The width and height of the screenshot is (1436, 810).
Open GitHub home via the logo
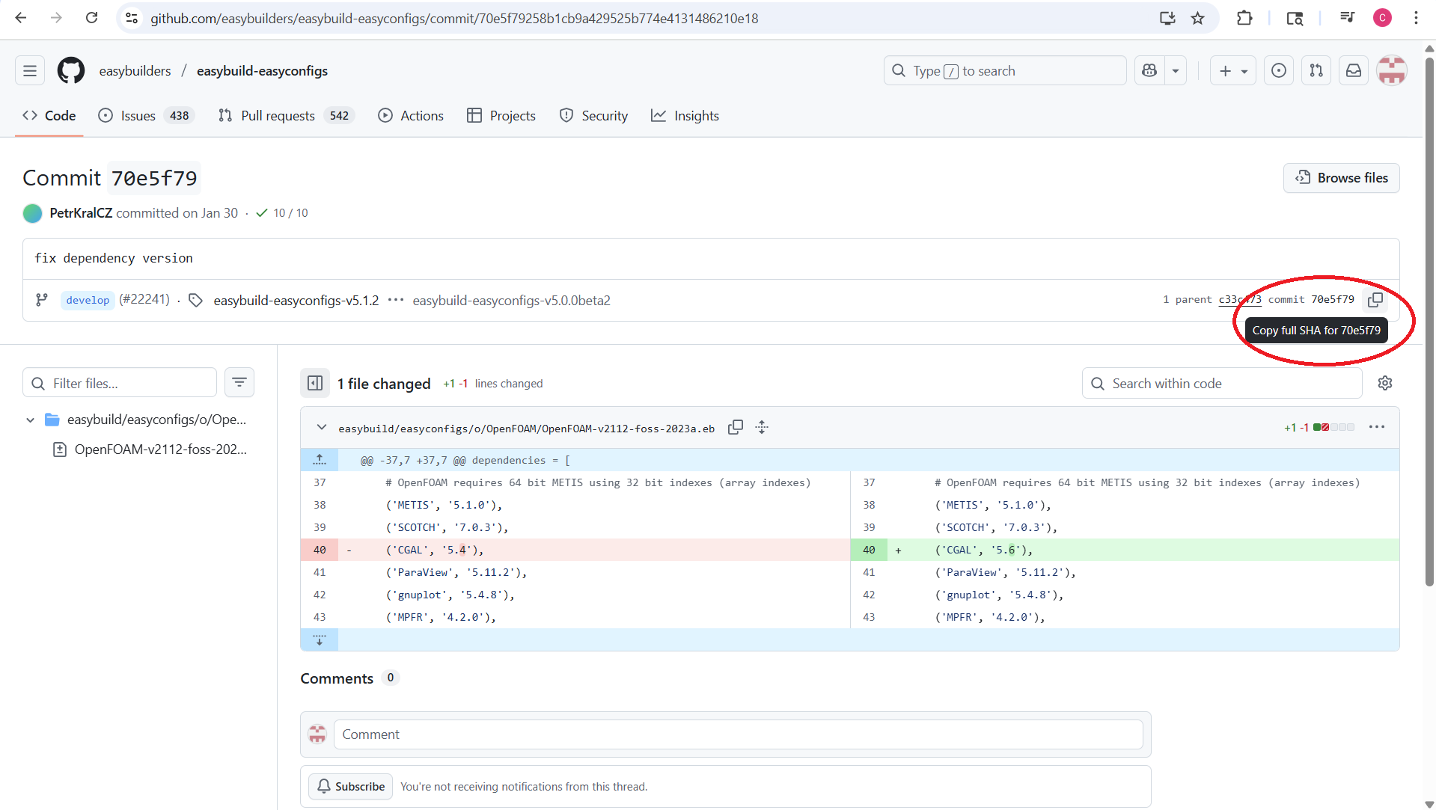pos(70,70)
